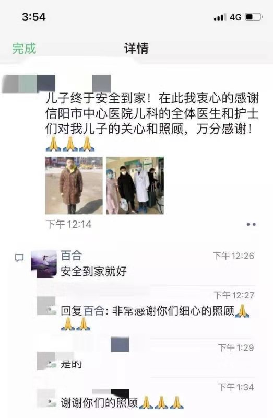
Task: Tap the cellular signal bars icon
Action: coord(219,17)
